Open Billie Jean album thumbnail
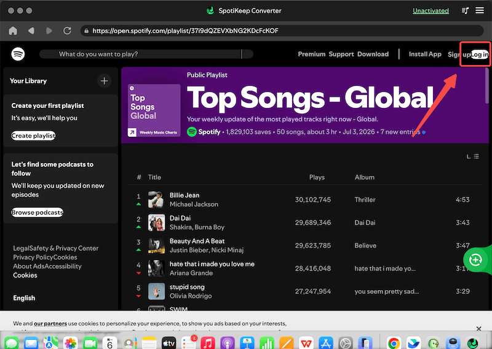Screen dimensions: 492x349 point(156,200)
